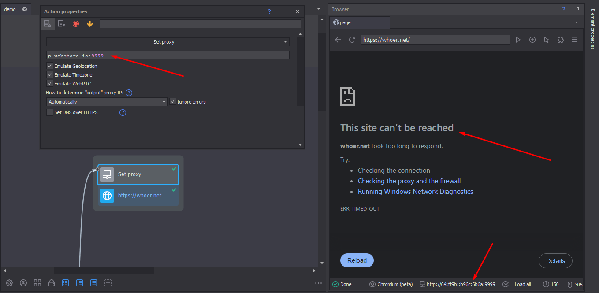Uncheck Emulate WebRTC
The image size is (599, 293).
coord(50,84)
